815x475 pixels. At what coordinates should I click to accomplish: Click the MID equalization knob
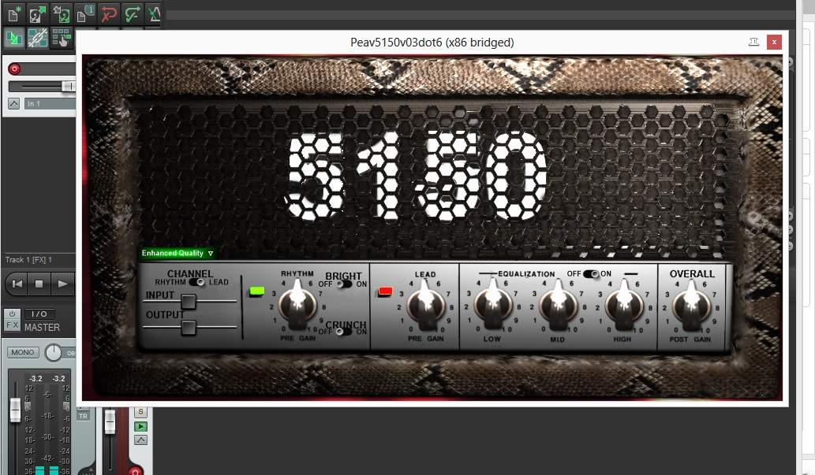tap(558, 306)
